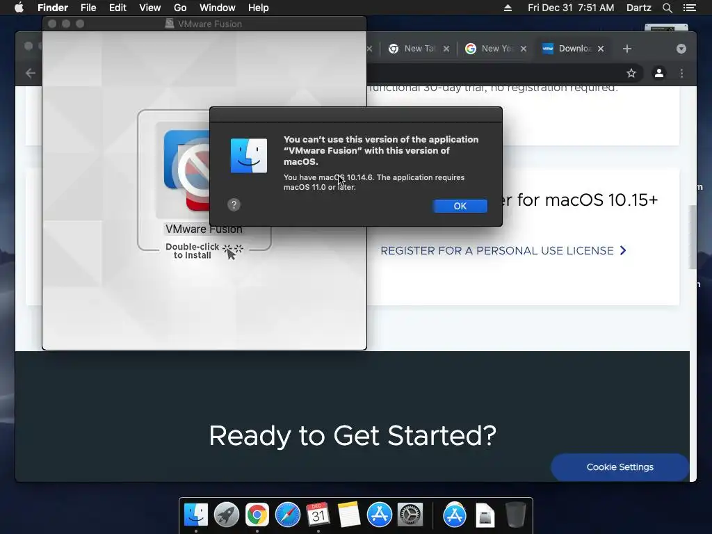712x534 pixels.
Task: Click Register for a Personal Use License
Action: pyautogui.click(x=503, y=250)
